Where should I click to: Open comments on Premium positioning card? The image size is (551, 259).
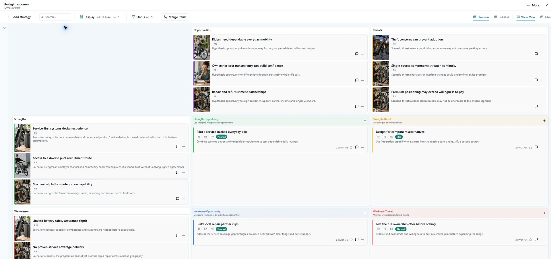coord(536,106)
